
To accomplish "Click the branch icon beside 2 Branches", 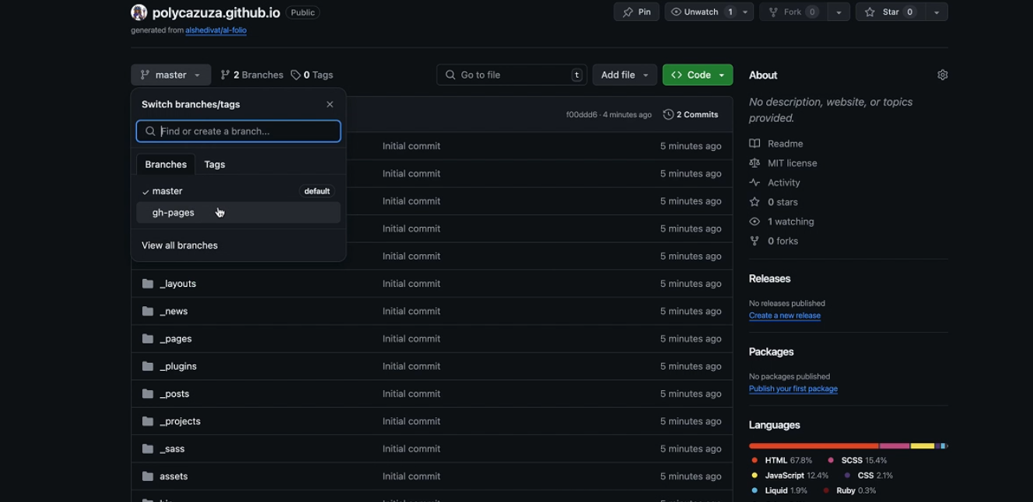I will 226,75.
